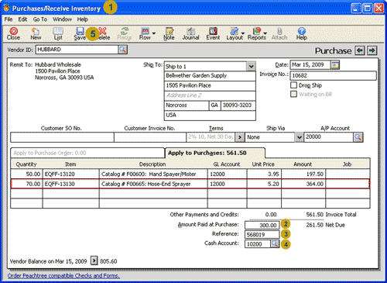
Task: Open the Help toolbar icon
Action: coord(301,33)
